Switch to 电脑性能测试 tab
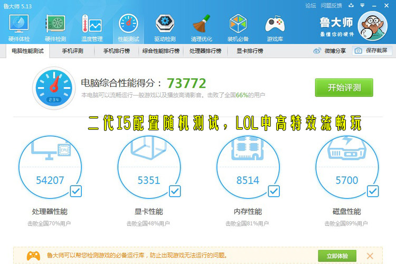Viewport: 396px width, 264px height. pos(28,51)
